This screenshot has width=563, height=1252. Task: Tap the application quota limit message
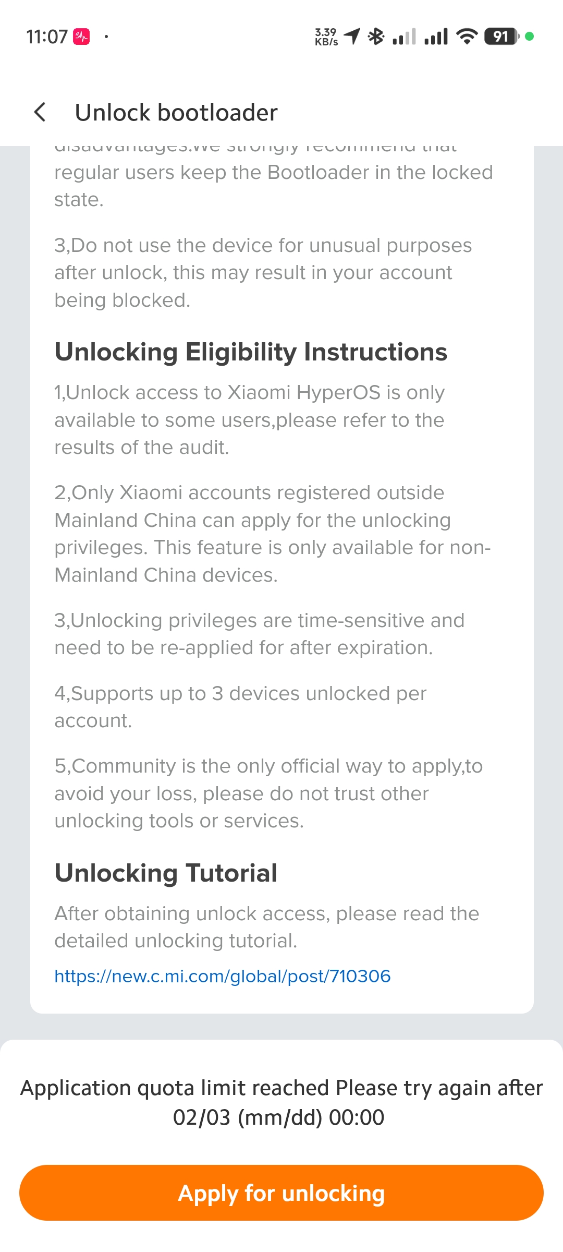[x=281, y=1102]
